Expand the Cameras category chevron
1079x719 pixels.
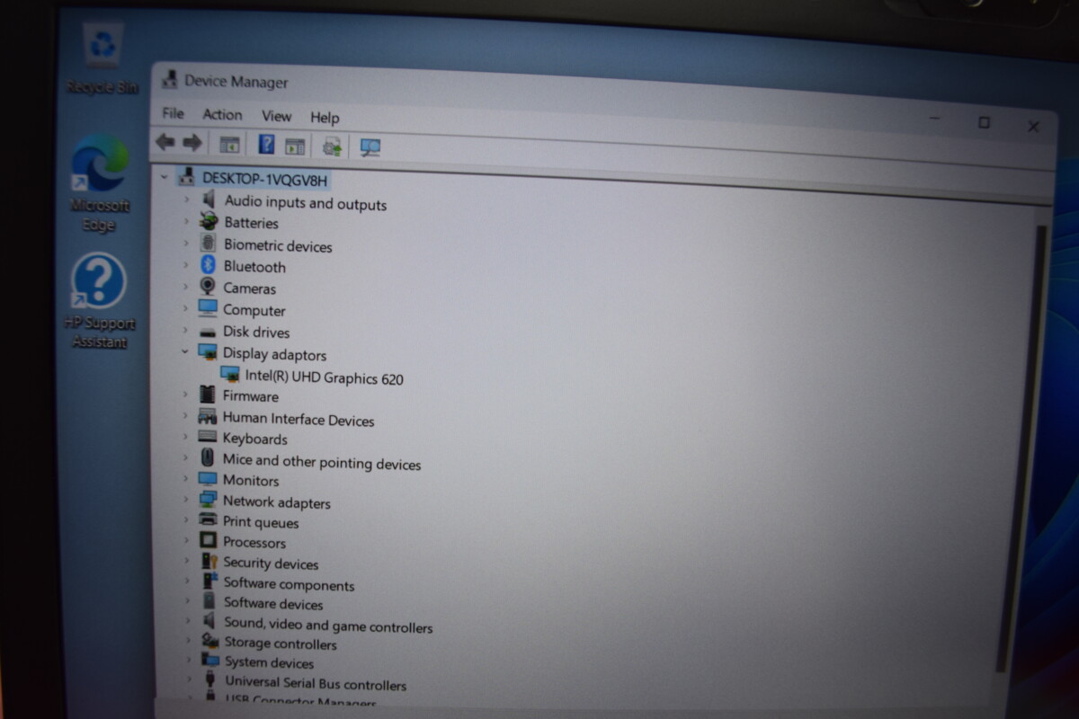tap(187, 287)
